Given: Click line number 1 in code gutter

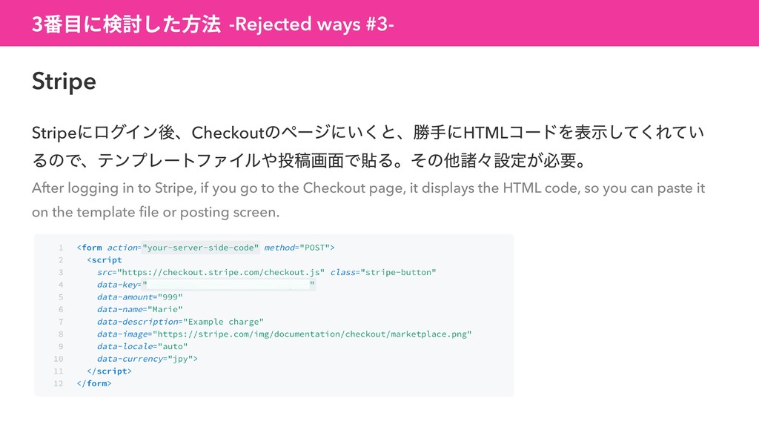Looking at the screenshot, I should [61, 248].
